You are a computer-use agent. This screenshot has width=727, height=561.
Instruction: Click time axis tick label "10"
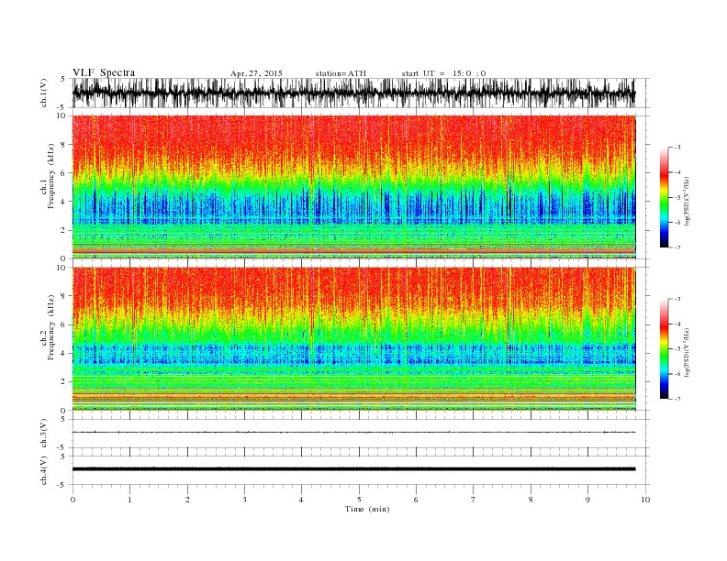645,500
